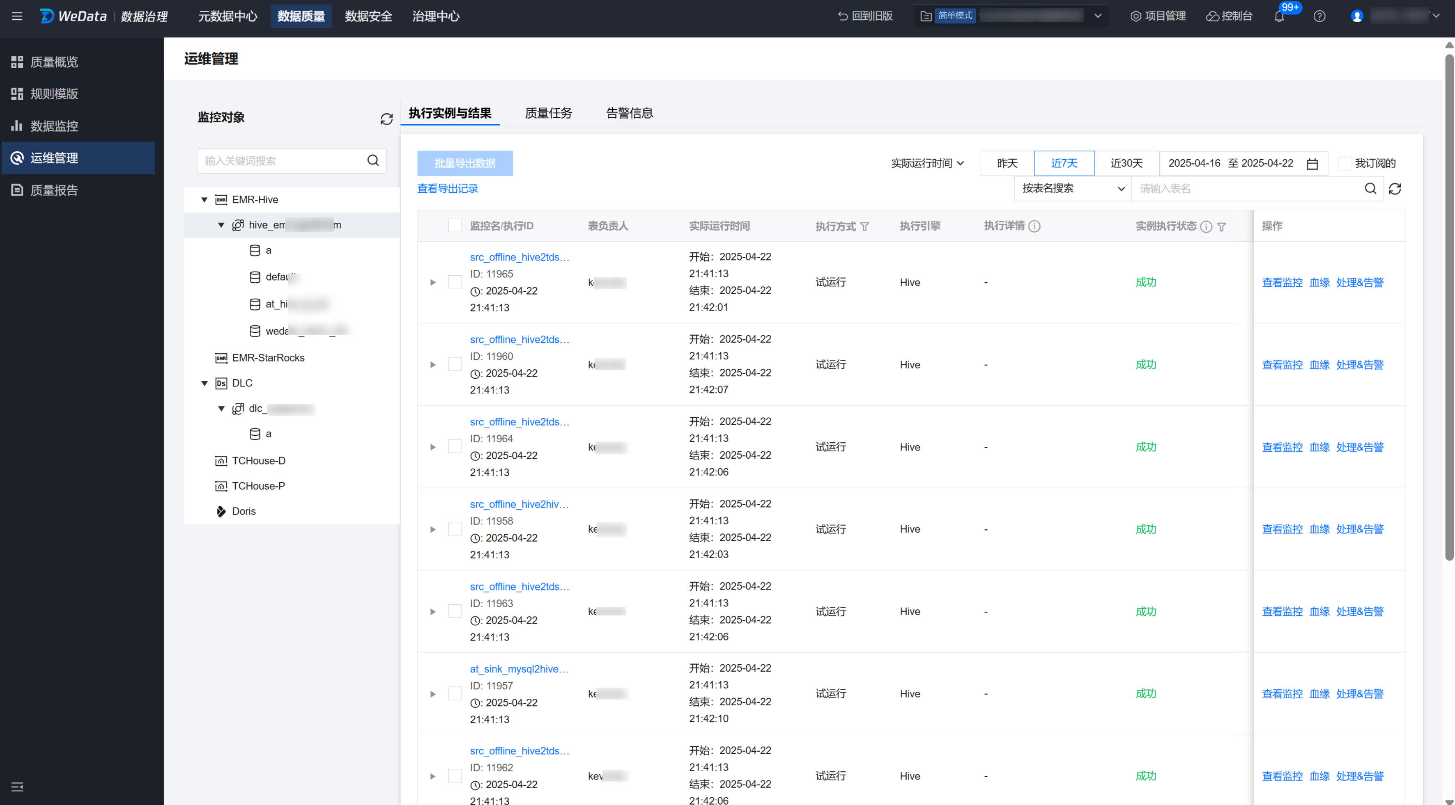This screenshot has width=1455, height=805.
Task: Refresh the execution instance table
Action: (x=1395, y=189)
